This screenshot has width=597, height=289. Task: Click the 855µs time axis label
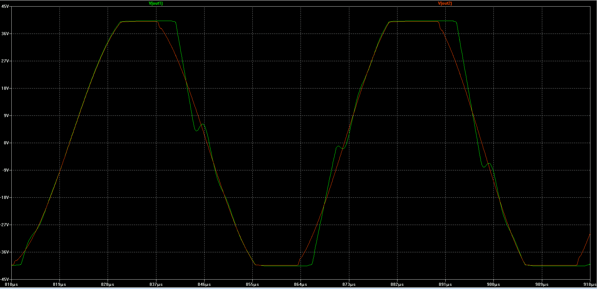tap(252, 284)
